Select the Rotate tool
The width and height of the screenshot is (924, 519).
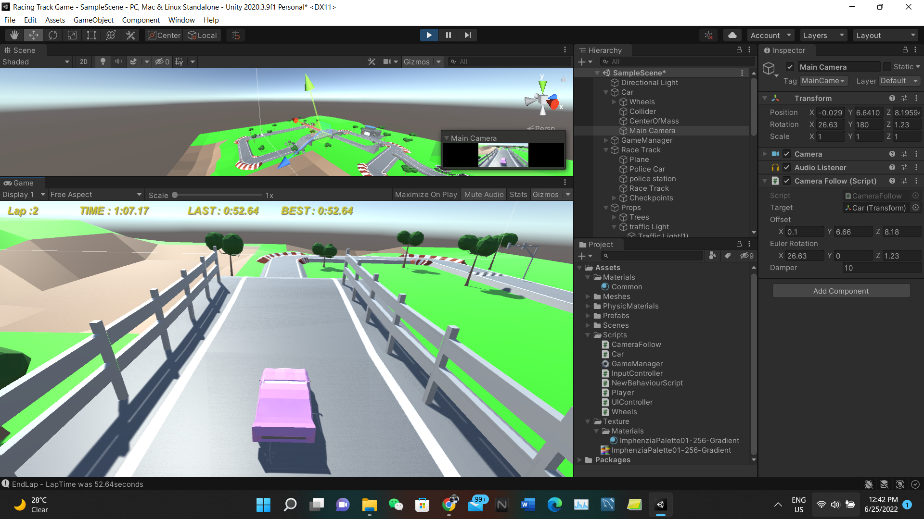point(52,35)
